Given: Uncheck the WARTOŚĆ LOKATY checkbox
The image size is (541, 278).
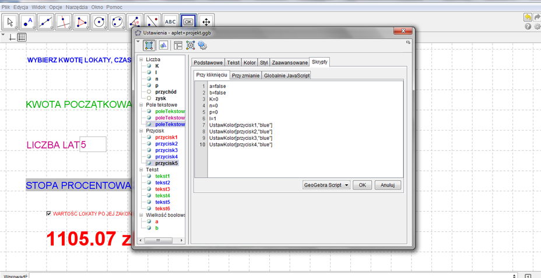Looking at the screenshot, I should point(48,213).
